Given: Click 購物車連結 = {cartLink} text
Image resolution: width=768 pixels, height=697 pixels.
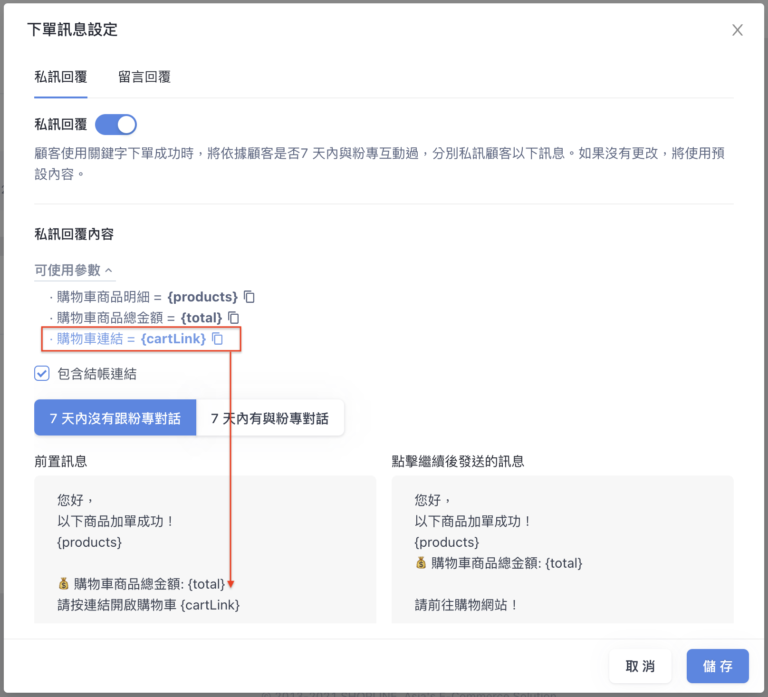Looking at the screenshot, I should tap(131, 339).
